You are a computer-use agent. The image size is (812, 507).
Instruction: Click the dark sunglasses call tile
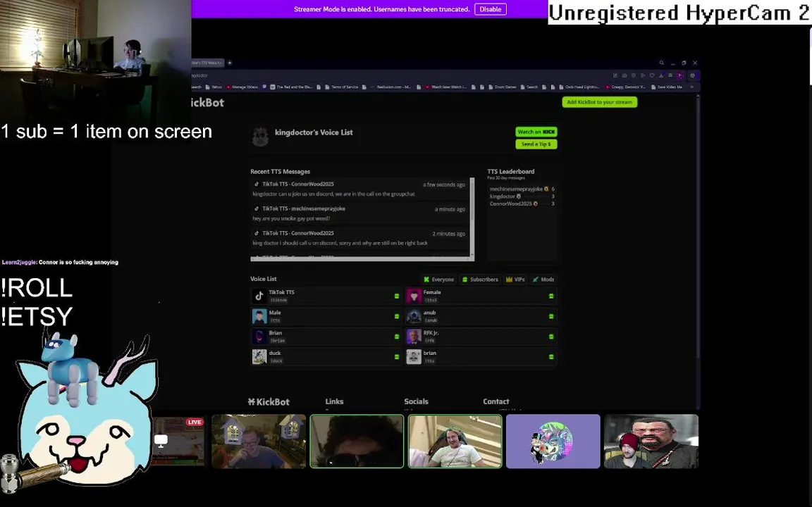357,442
